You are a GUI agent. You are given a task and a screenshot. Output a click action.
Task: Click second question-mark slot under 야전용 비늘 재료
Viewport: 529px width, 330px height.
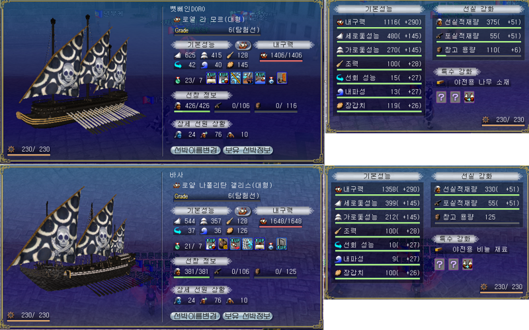(x=454, y=265)
